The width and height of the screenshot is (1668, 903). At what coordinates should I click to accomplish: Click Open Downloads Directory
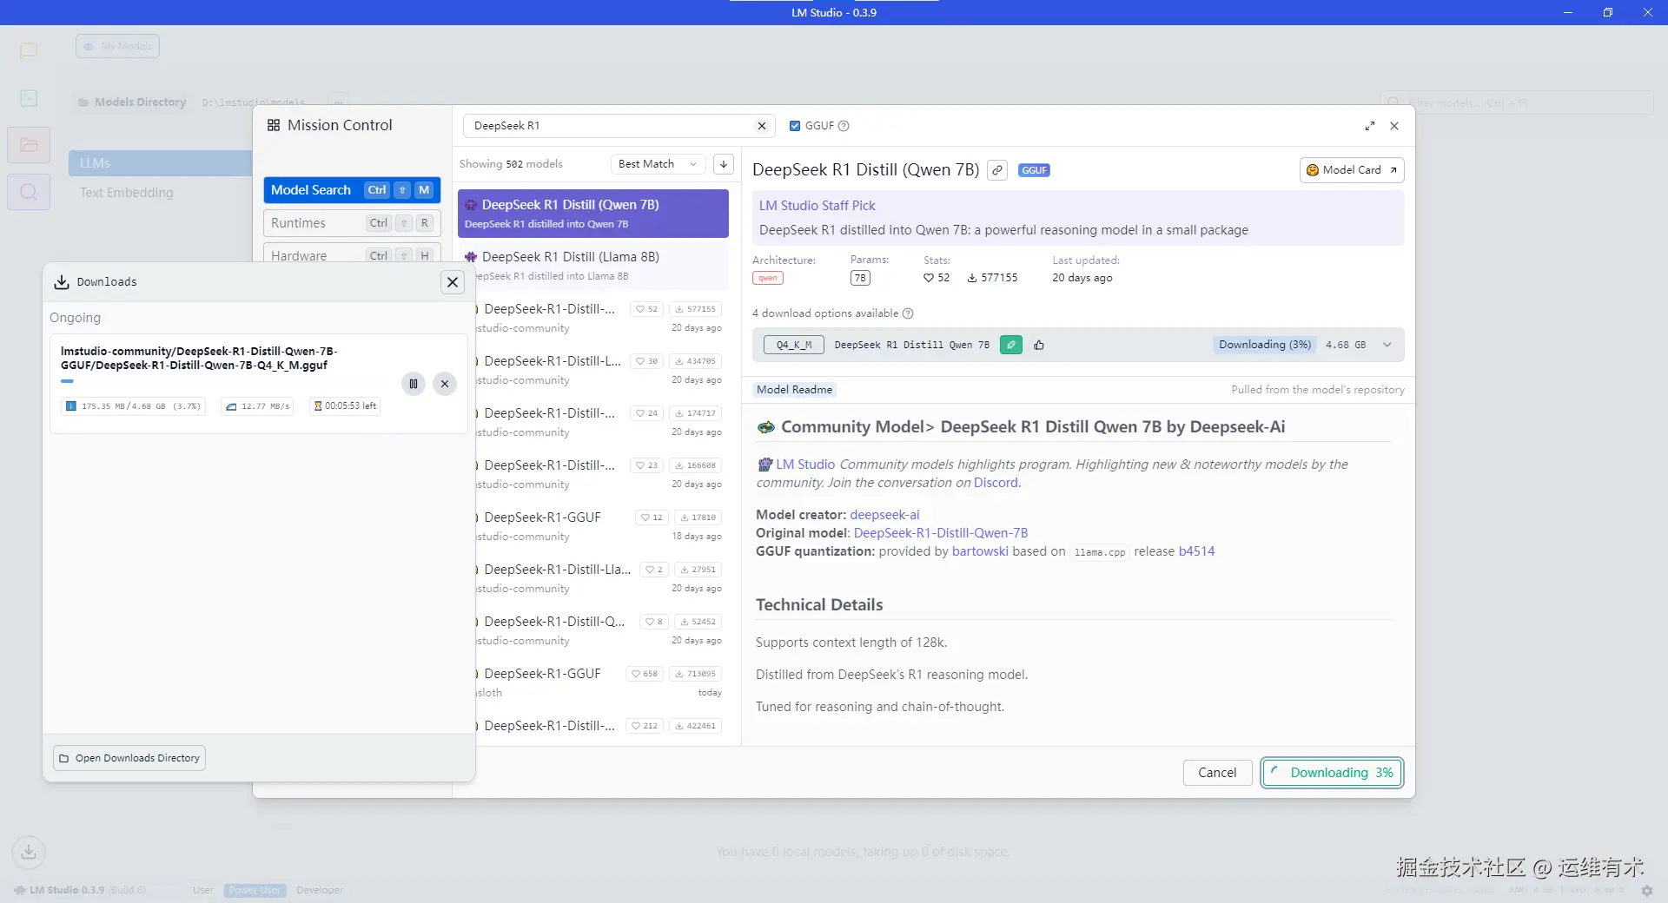click(129, 758)
